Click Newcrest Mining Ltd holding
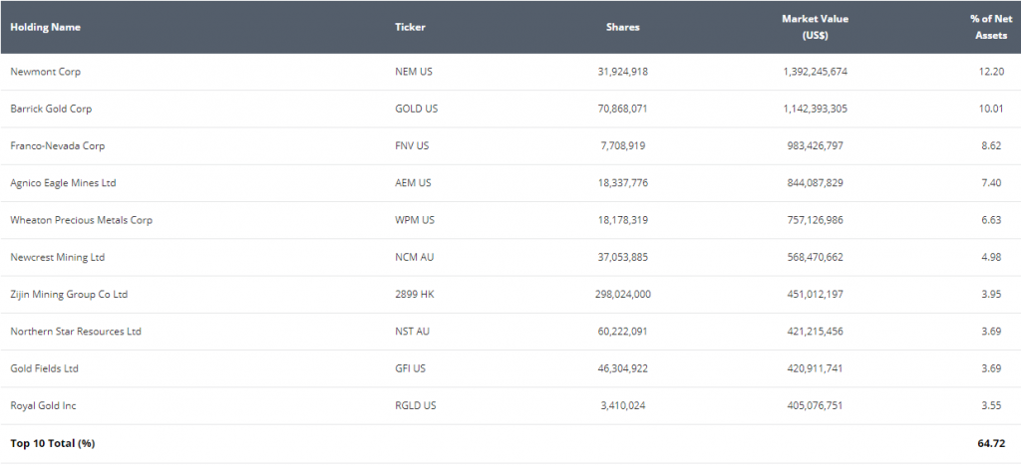1021x466 pixels. pyautogui.click(x=57, y=257)
